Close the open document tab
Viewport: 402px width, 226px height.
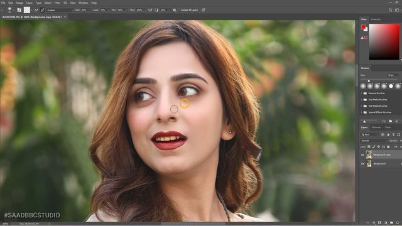pos(65,17)
